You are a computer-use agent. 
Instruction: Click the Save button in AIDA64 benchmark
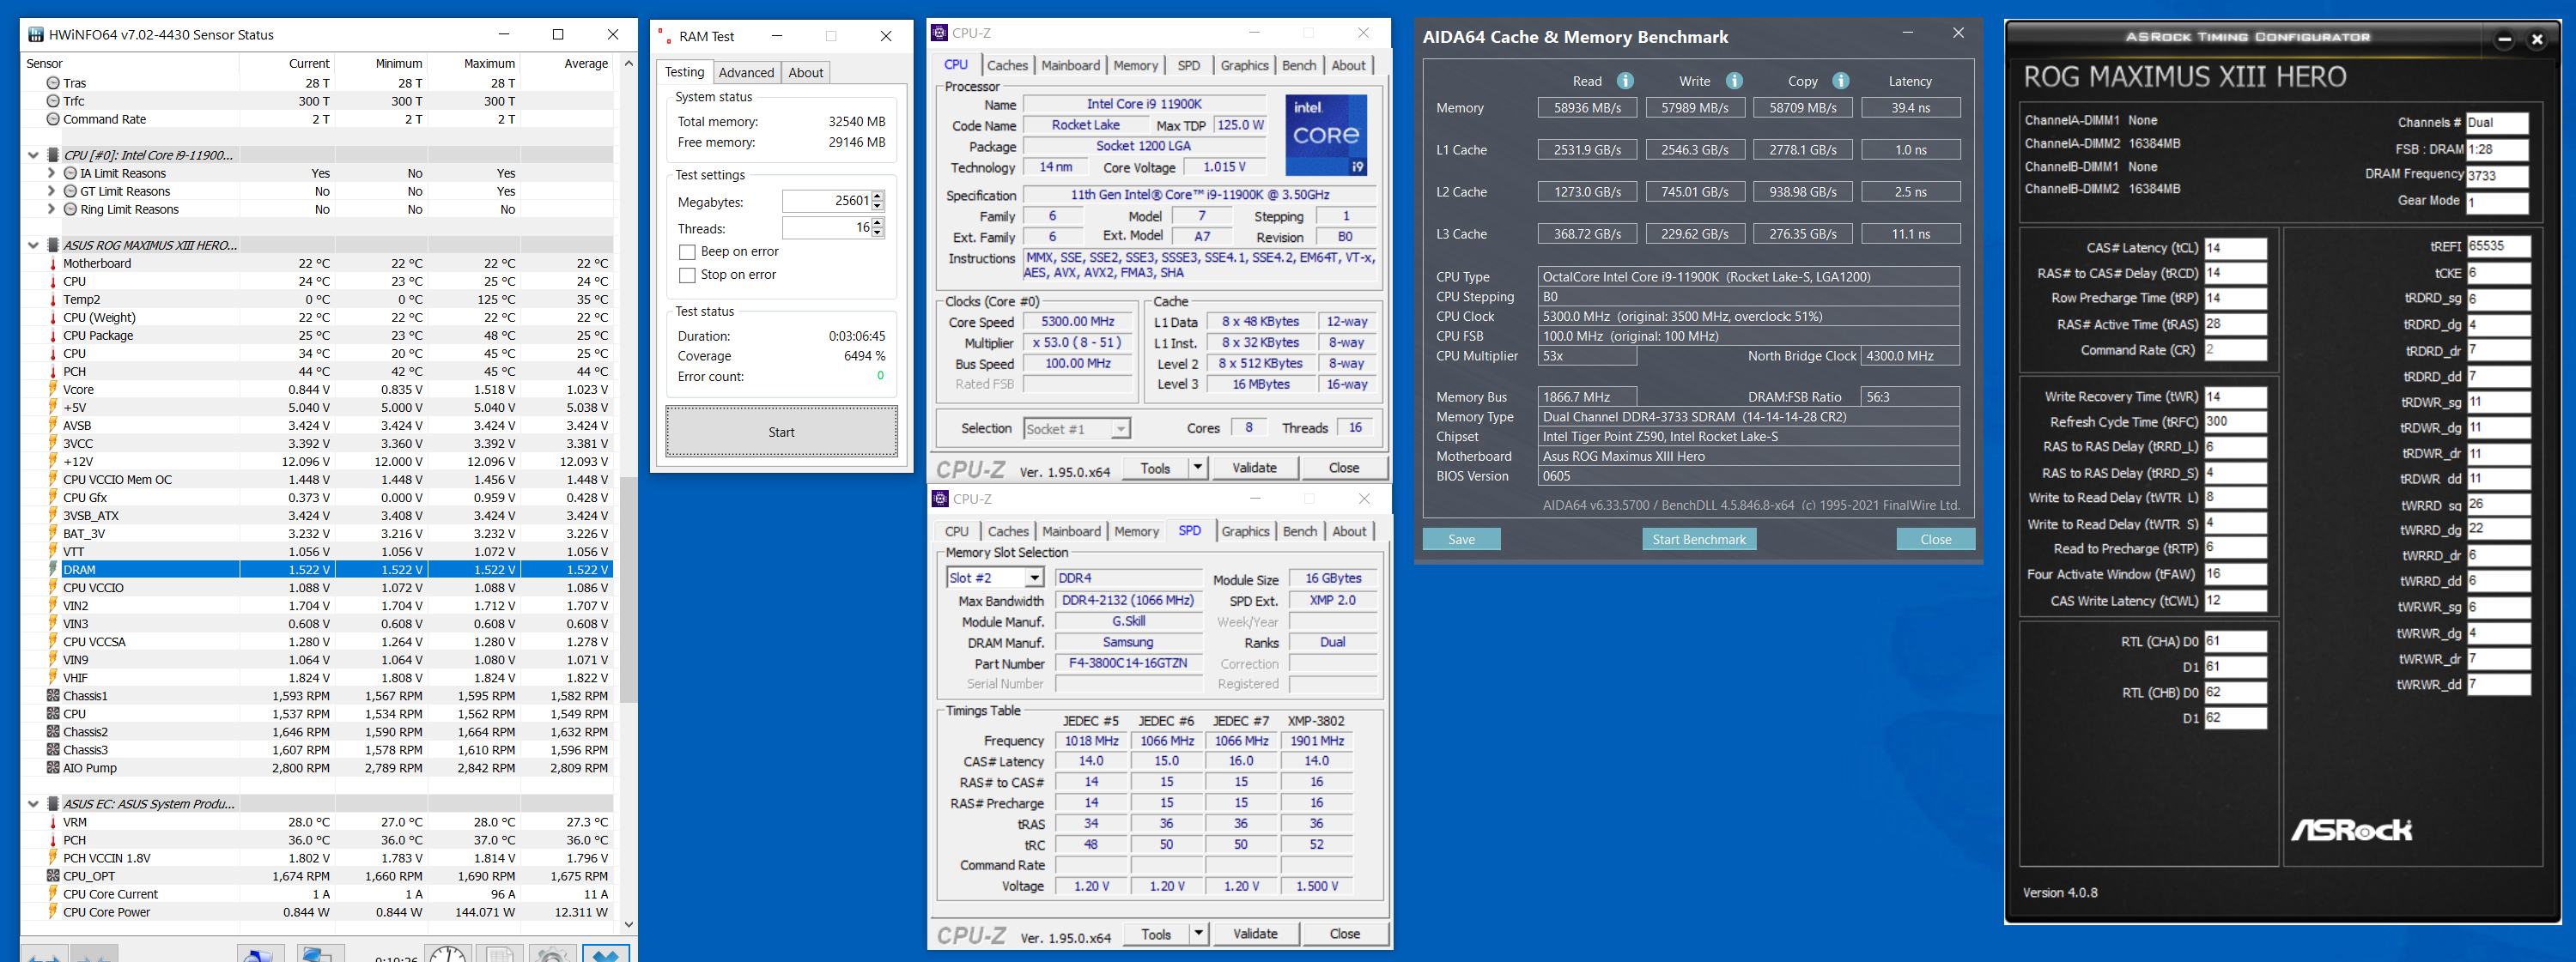click(1461, 540)
